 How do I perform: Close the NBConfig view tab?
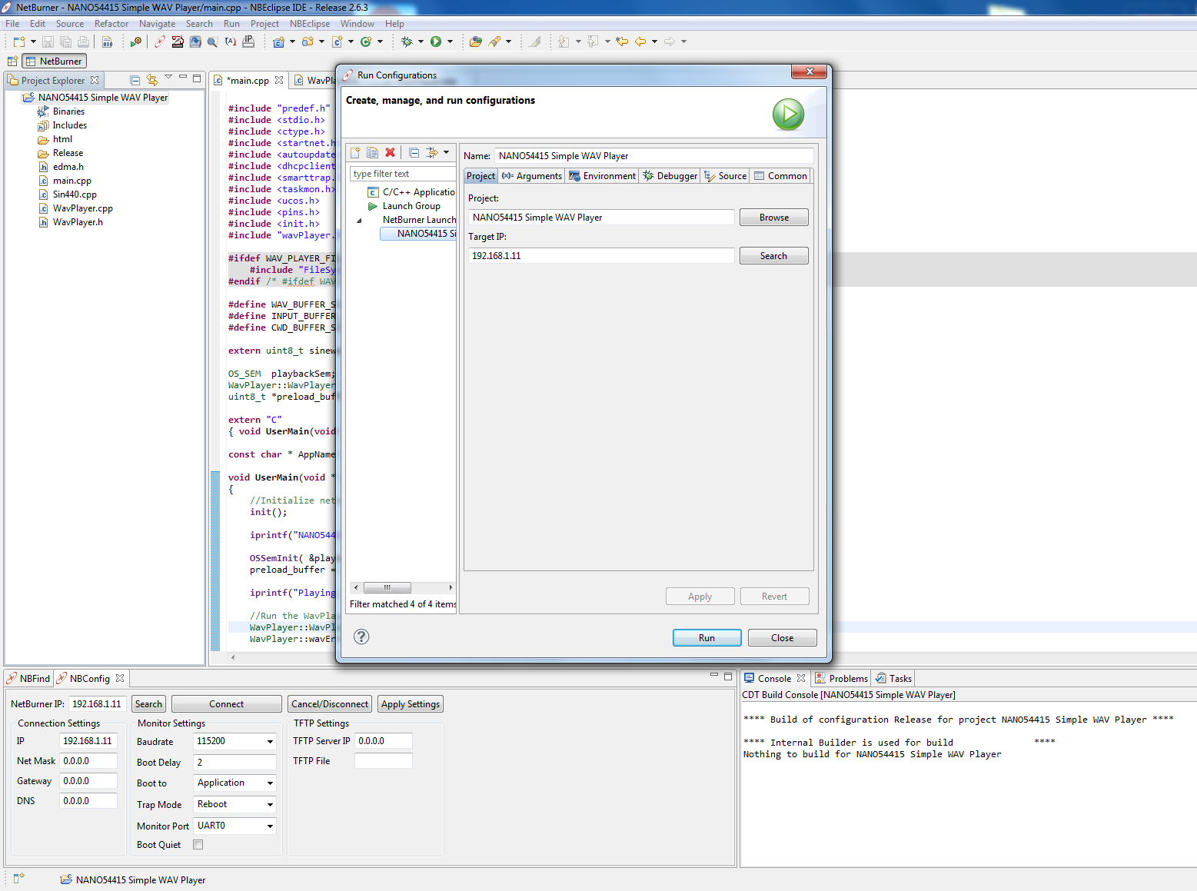[x=120, y=678]
